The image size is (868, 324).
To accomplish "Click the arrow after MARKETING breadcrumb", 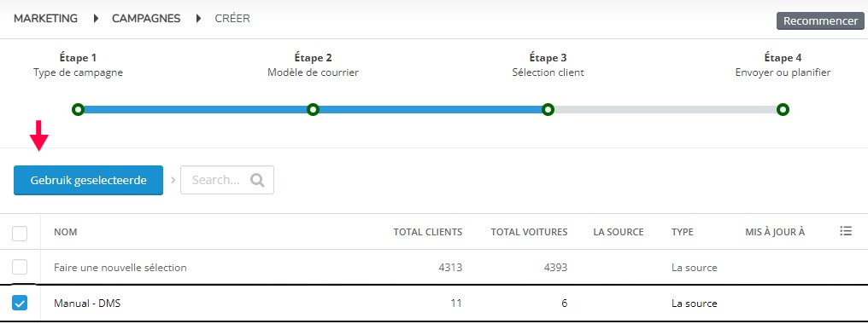I will (96, 19).
